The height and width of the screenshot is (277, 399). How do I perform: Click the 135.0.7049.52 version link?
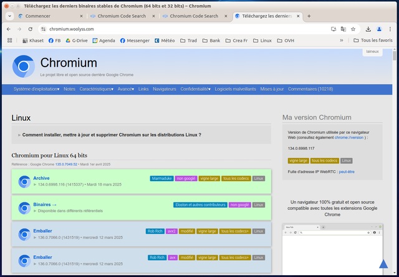66,164
